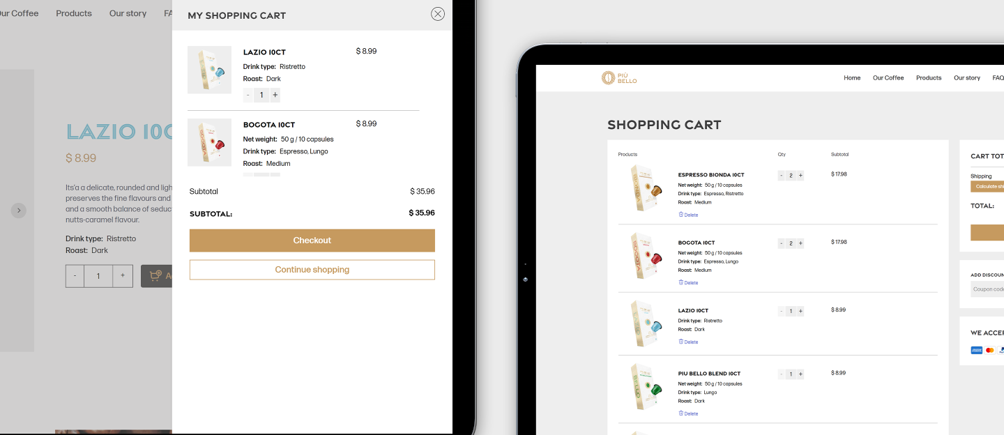The height and width of the screenshot is (435, 1004).
Task: Click the Più Bello logo on the tablet
Action: coord(619,78)
